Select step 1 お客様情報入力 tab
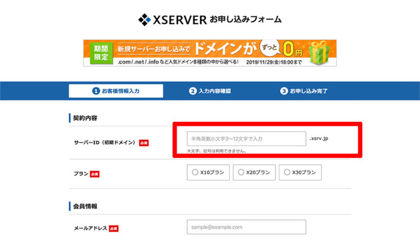 tap(116, 91)
